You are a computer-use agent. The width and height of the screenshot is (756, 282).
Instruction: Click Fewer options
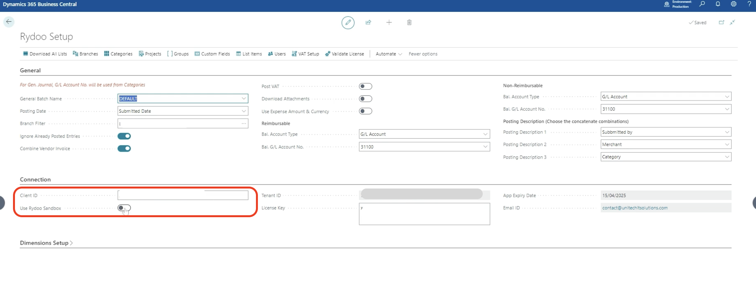(423, 54)
